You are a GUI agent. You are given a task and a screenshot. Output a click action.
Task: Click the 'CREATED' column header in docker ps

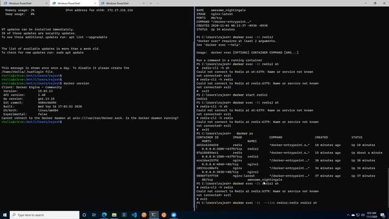tap(322, 137)
